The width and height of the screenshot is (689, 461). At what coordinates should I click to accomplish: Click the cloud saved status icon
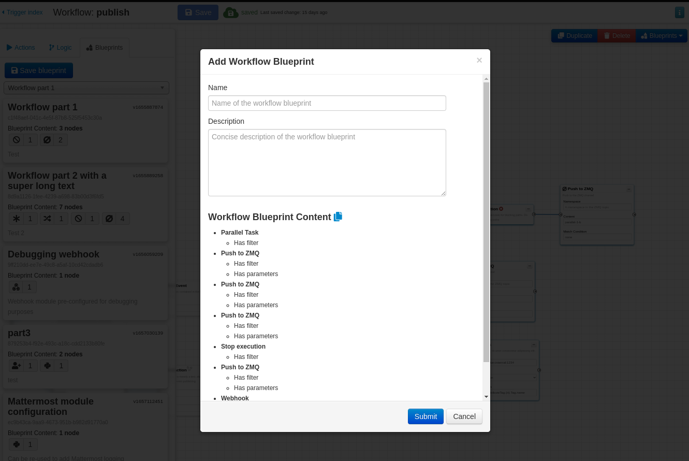click(231, 12)
